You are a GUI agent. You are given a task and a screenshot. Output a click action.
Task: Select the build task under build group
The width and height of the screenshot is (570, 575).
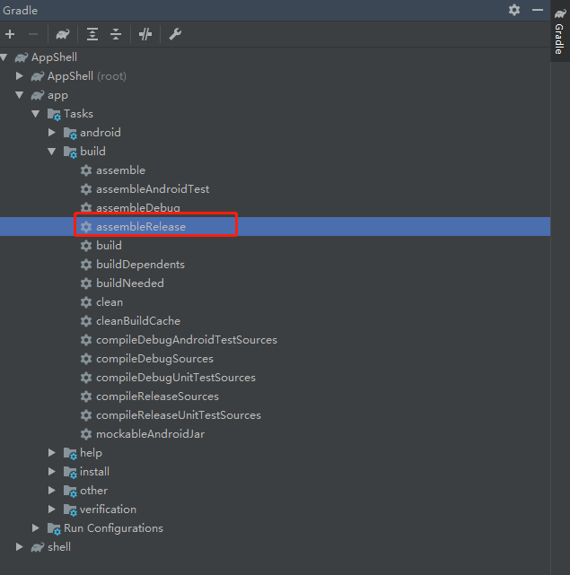point(109,246)
